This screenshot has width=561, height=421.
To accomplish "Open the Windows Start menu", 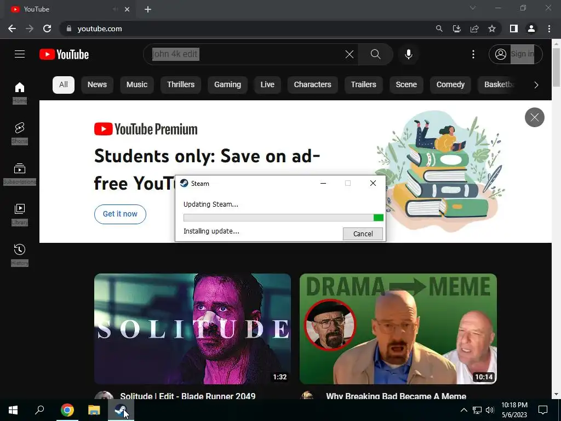I will coord(13,410).
